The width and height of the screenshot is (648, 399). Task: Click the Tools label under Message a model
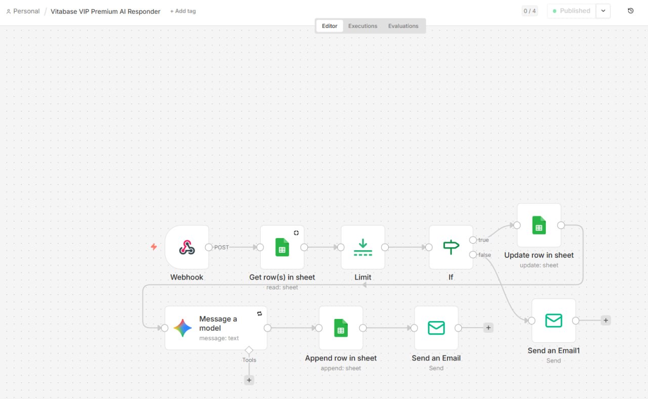pyautogui.click(x=249, y=360)
